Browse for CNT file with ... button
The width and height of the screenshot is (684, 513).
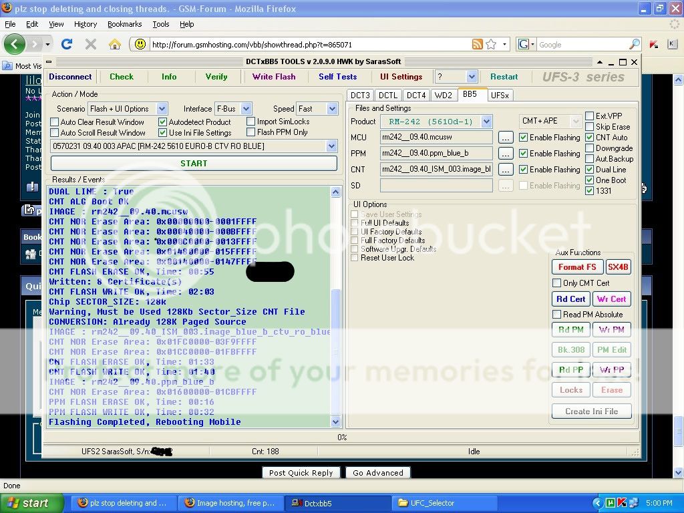[505, 169]
